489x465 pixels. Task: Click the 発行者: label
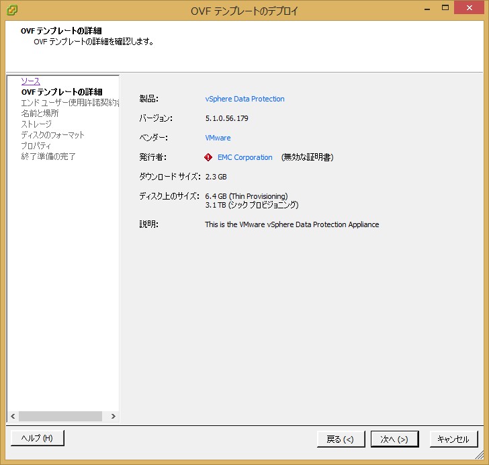153,157
